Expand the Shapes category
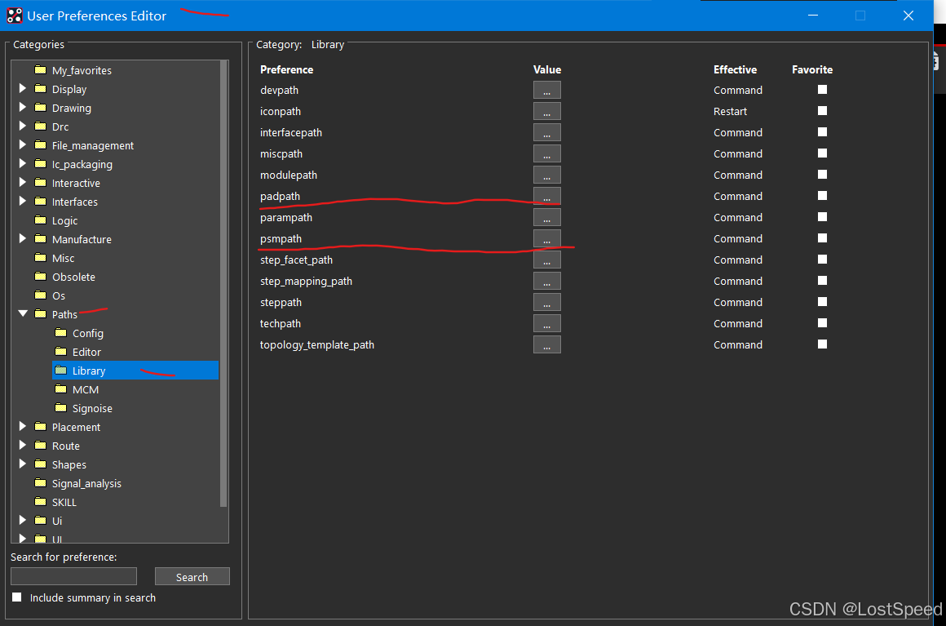Viewport: 946px width, 626px height. point(22,464)
